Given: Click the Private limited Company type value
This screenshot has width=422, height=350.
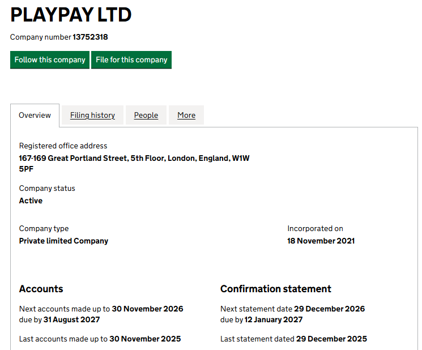Looking at the screenshot, I should pyautogui.click(x=63, y=241).
